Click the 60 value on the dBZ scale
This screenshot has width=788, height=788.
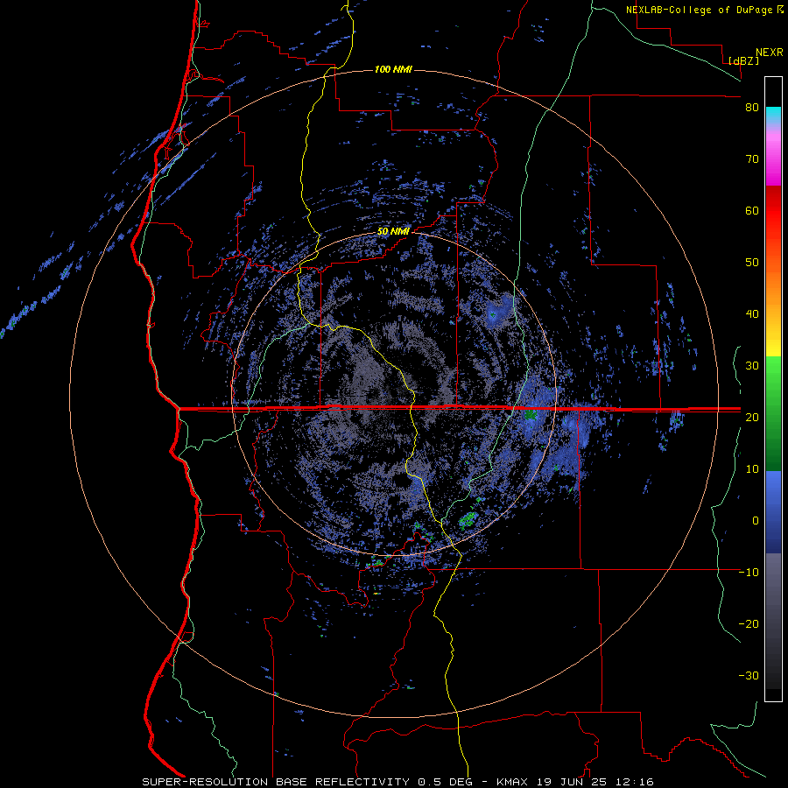pyautogui.click(x=752, y=210)
